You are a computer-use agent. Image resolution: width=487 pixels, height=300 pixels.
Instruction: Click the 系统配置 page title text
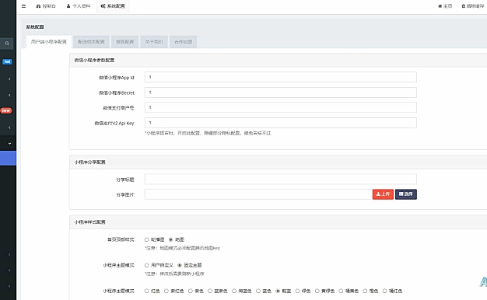(35, 27)
